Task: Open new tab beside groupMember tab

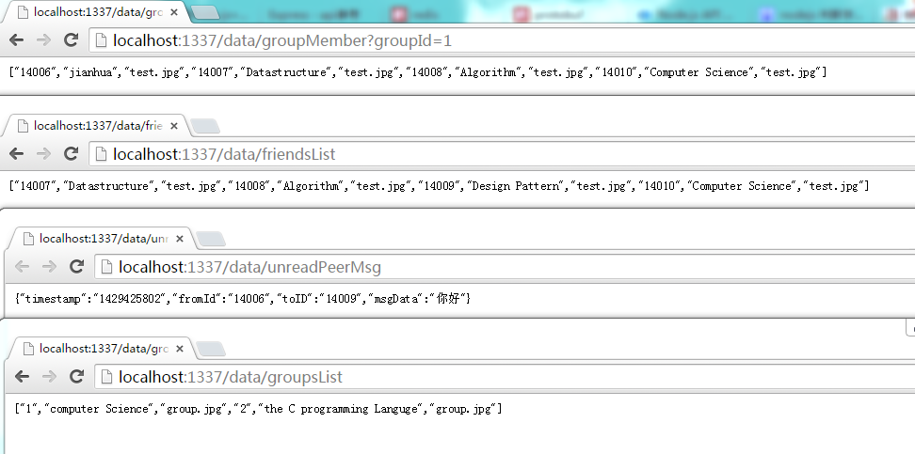Action: coord(206,13)
